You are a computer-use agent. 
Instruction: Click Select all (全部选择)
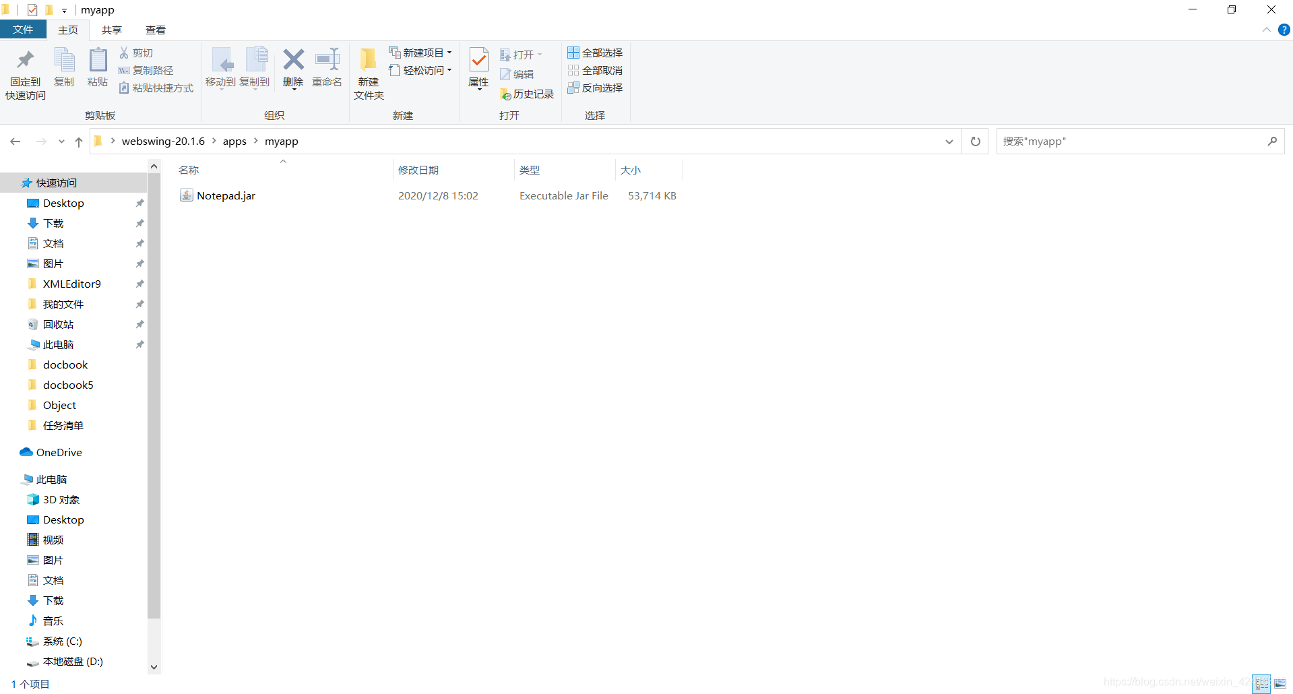click(x=595, y=53)
